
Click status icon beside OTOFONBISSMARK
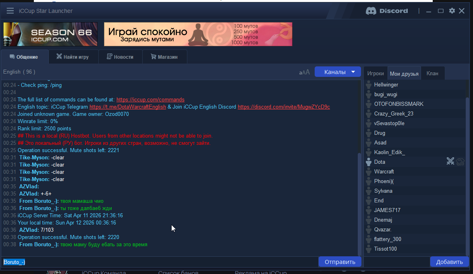coord(369,104)
